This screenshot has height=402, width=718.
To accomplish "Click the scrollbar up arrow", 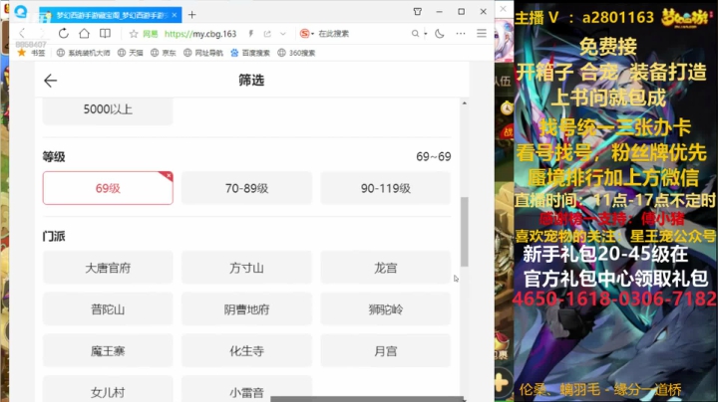I will click(465, 103).
